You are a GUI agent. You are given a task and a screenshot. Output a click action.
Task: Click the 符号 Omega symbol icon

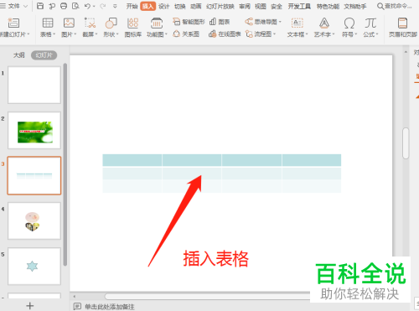[x=349, y=23]
